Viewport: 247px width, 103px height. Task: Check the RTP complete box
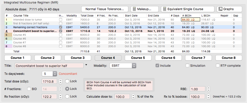point(218,66)
